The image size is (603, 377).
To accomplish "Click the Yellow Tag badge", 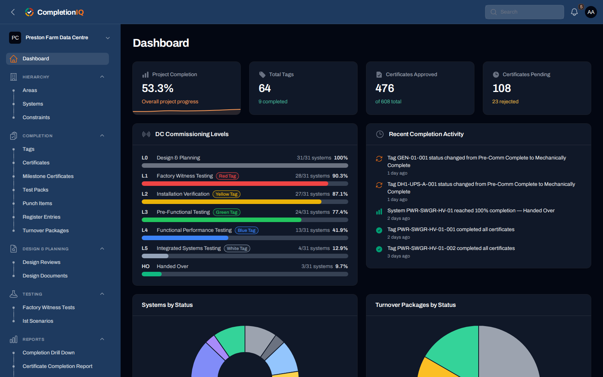I will (227, 194).
